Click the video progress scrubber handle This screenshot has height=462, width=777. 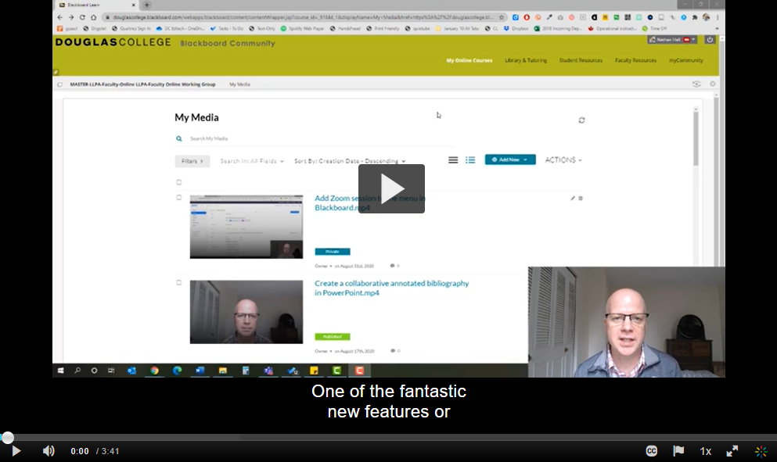(7, 438)
